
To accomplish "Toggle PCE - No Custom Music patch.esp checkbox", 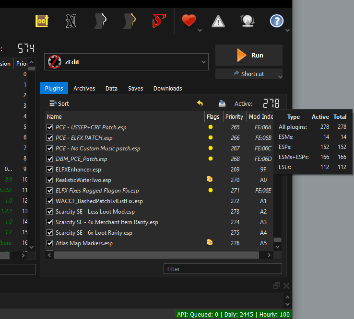I will coord(50,148).
